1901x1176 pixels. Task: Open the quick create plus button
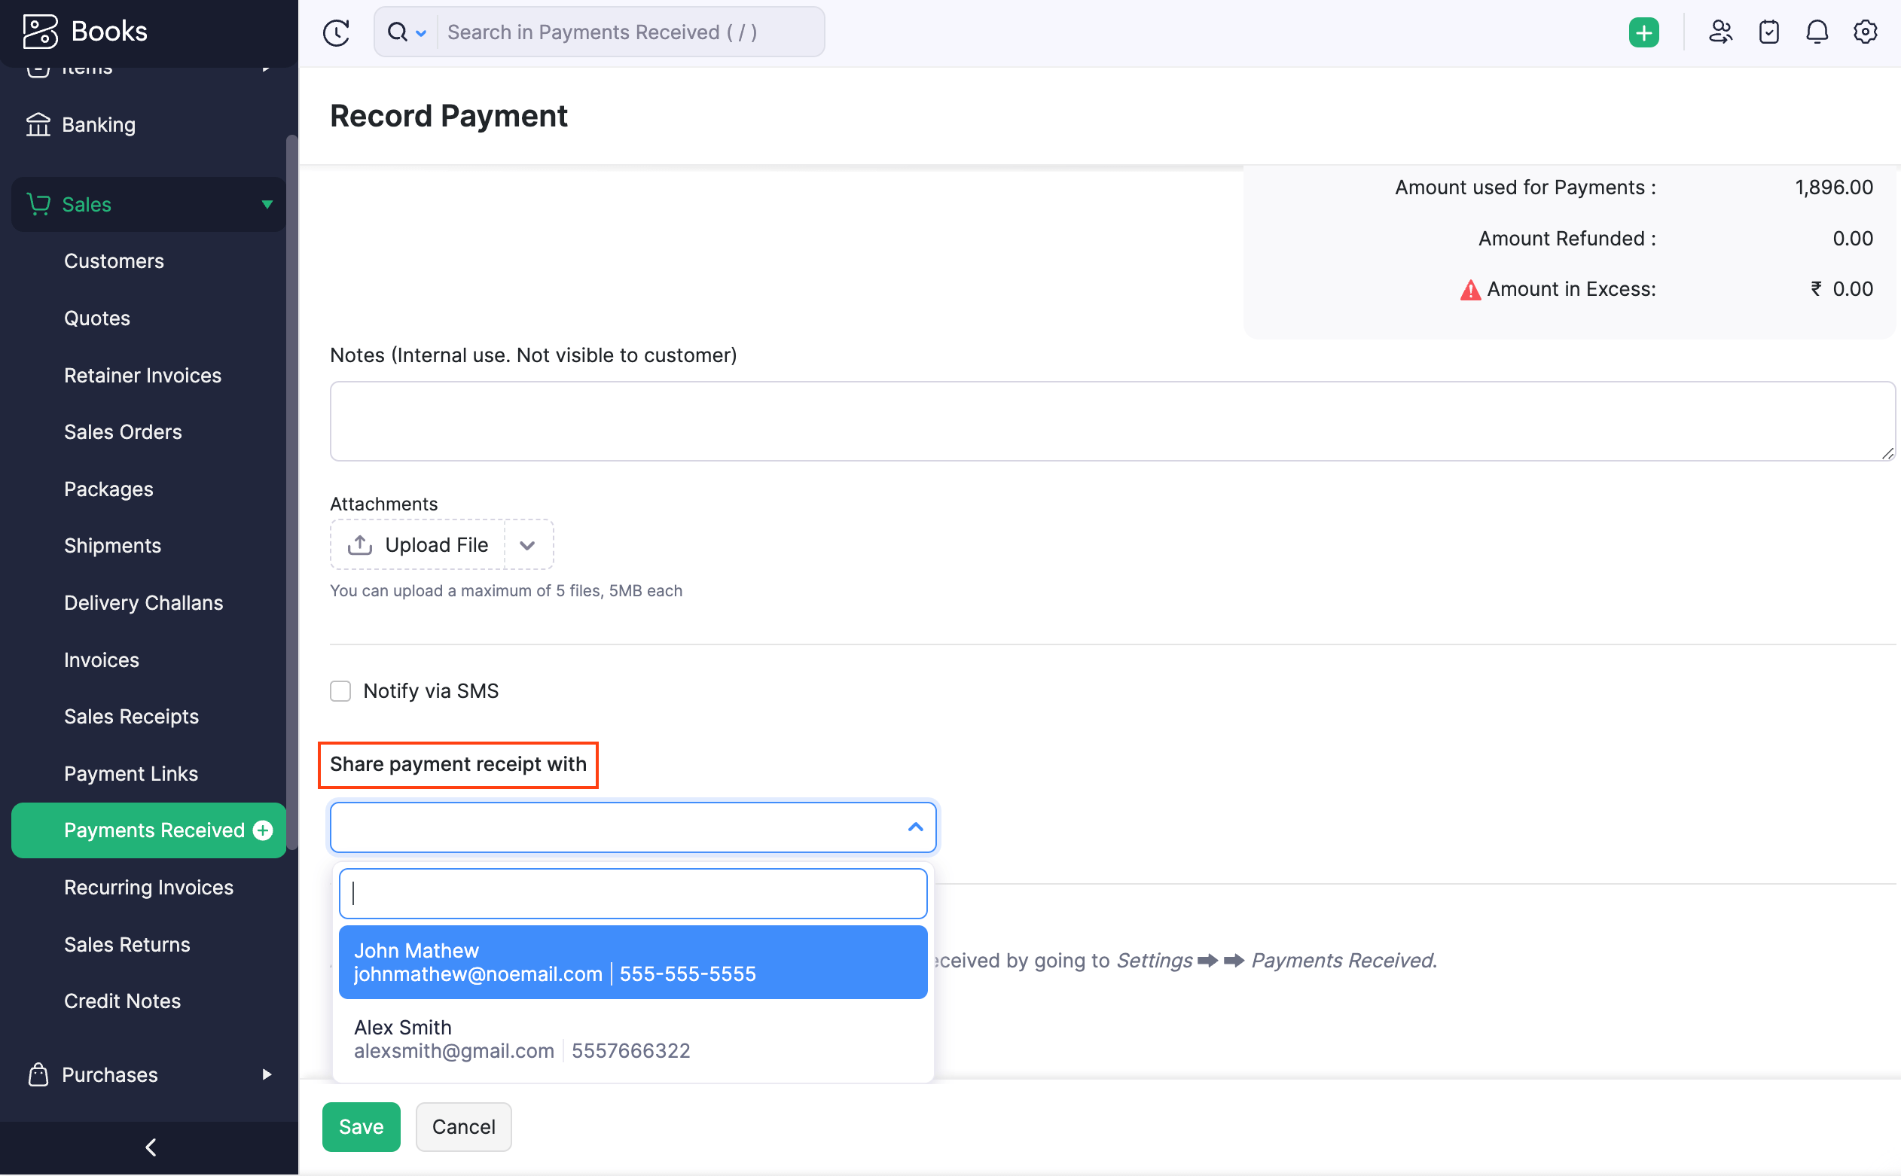[x=1643, y=31]
